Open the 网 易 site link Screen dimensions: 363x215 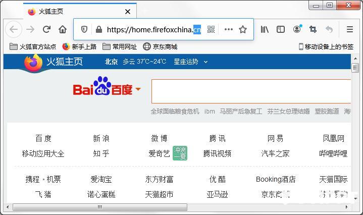coord(275,138)
